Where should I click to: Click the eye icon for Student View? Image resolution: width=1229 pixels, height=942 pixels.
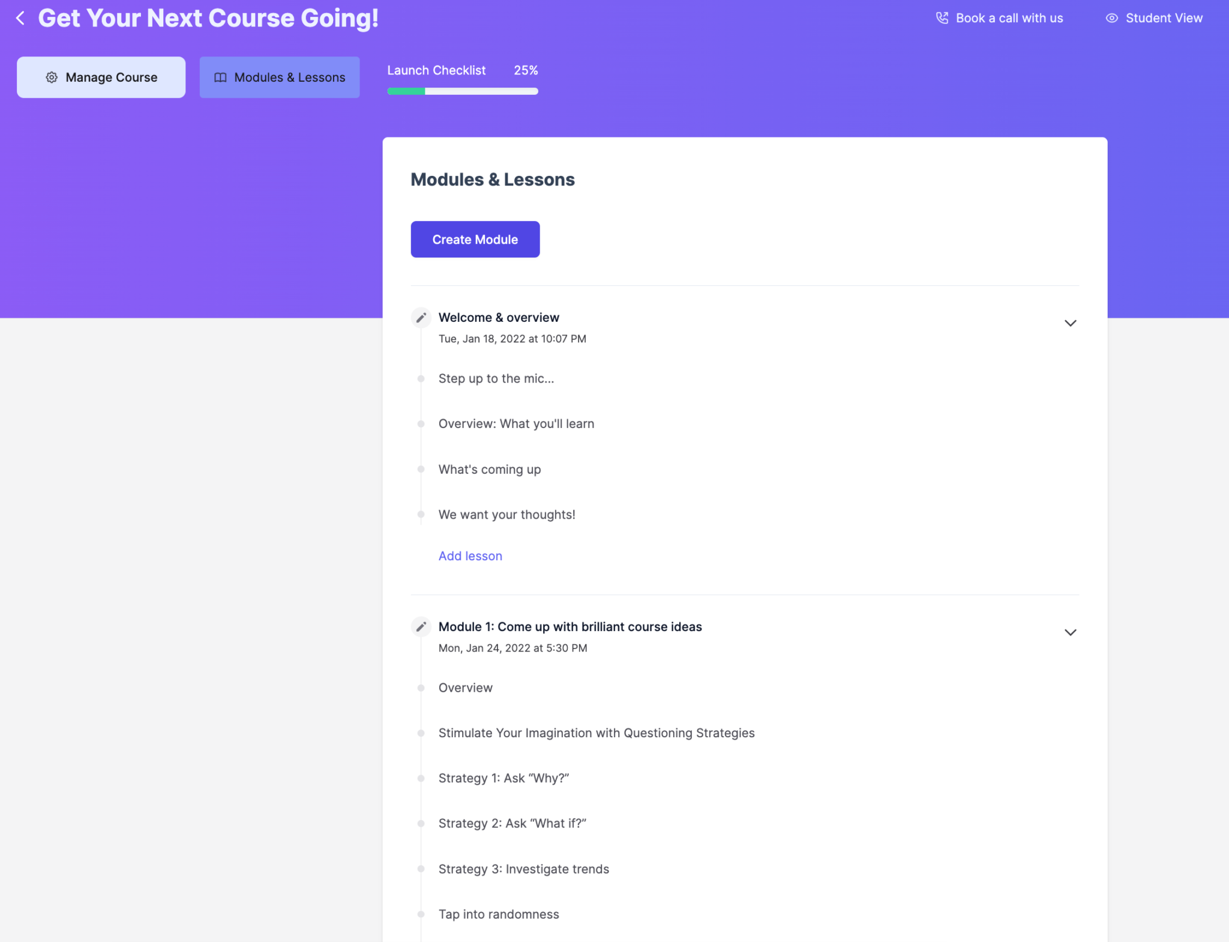click(1111, 18)
